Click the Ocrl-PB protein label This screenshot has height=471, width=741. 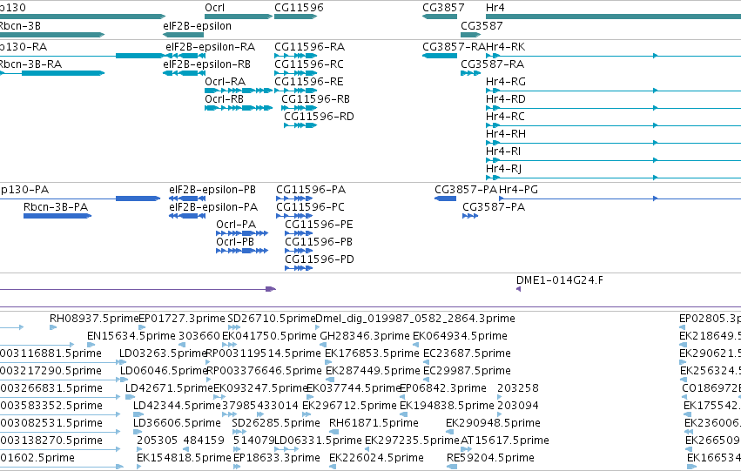point(235,242)
